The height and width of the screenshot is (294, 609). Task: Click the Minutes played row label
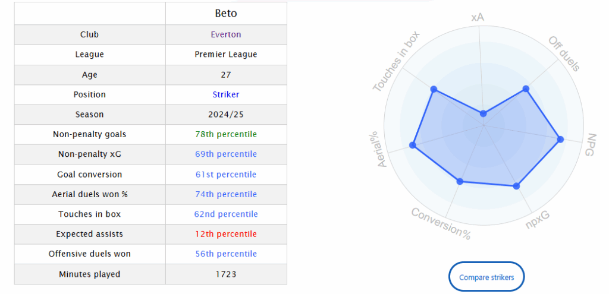point(89,274)
